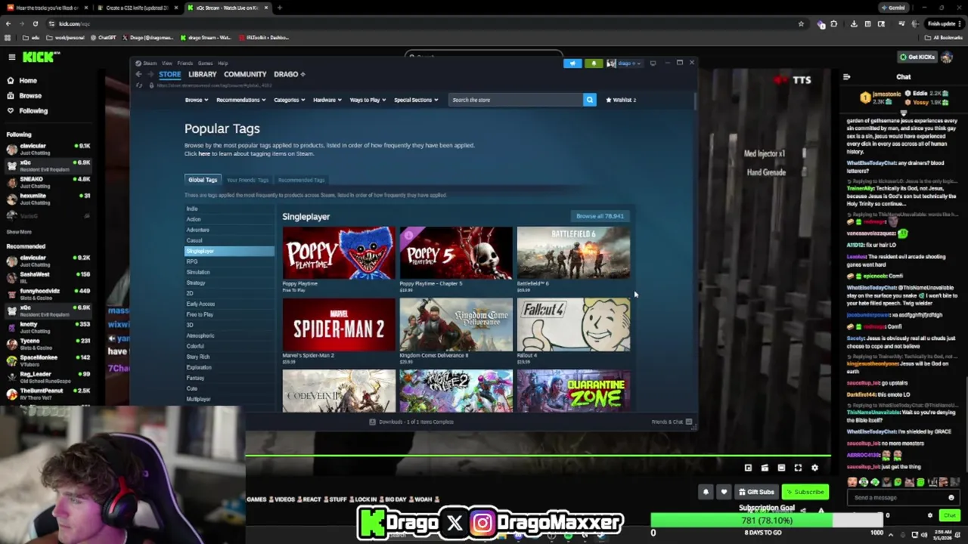Reload the Steam store page icon

(139, 85)
